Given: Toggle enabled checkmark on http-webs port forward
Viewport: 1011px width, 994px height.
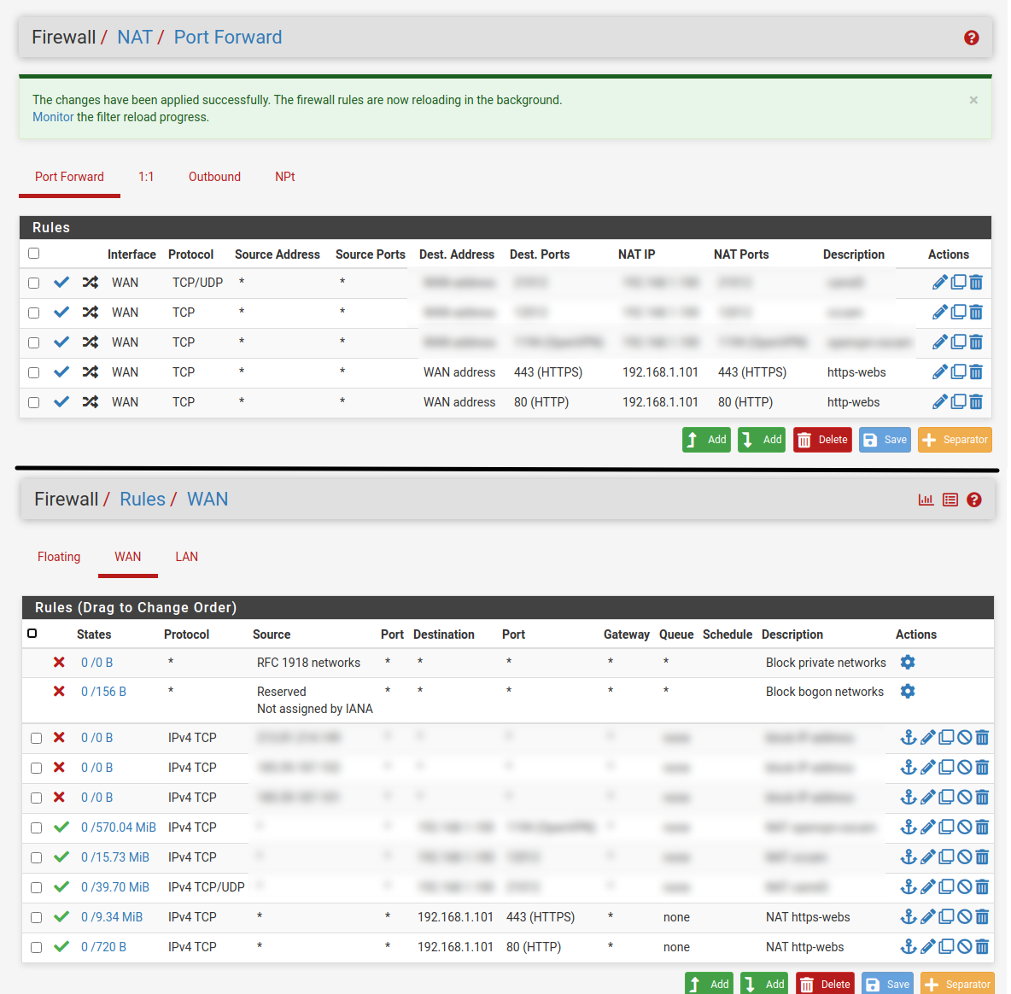Looking at the screenshot, I should point(61,401).
